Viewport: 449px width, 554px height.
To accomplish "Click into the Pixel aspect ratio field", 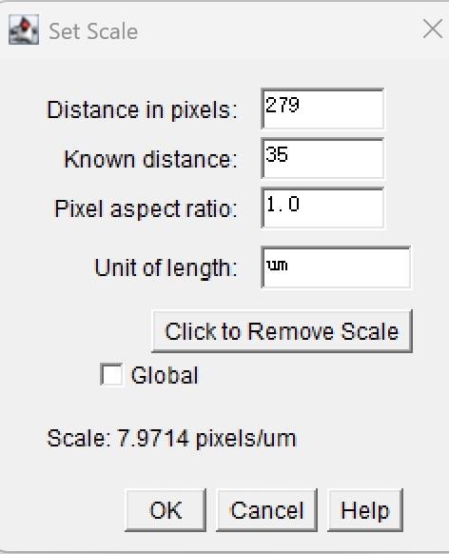I will pos(322,208).
